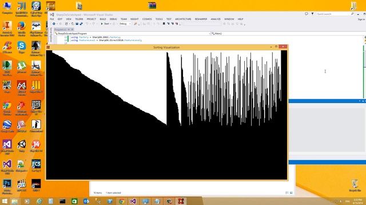
Task: Open the HELP menu in Visual Studio
Action: (240, 19)
